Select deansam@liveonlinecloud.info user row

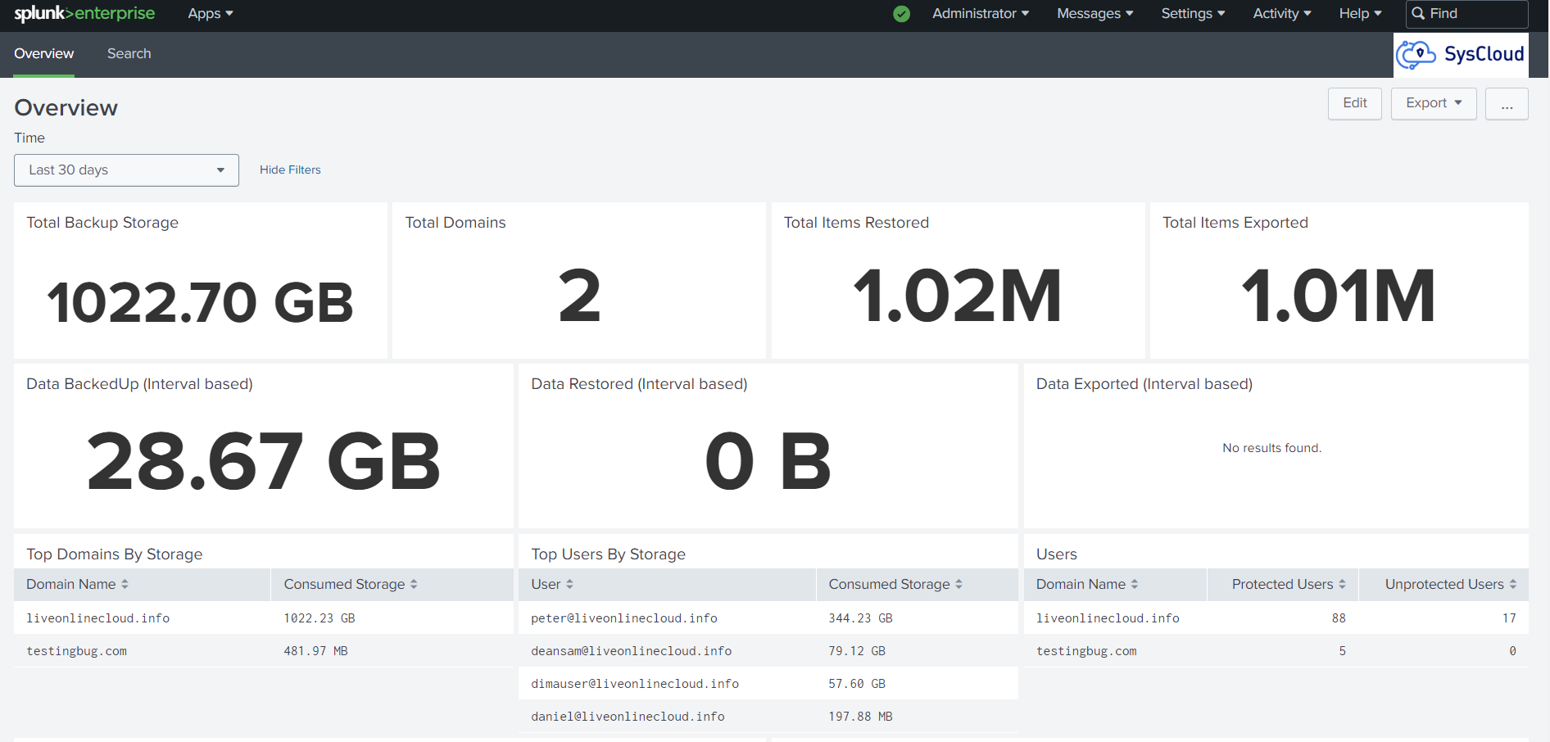(x=768, y=651)
